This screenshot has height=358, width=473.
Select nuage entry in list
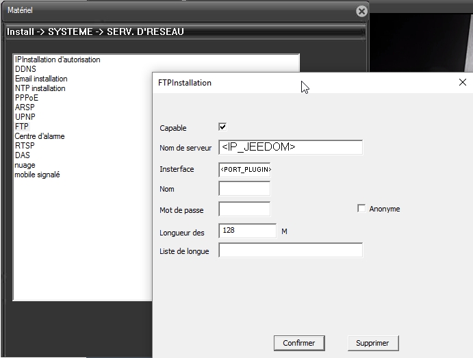tap(25, 165)
